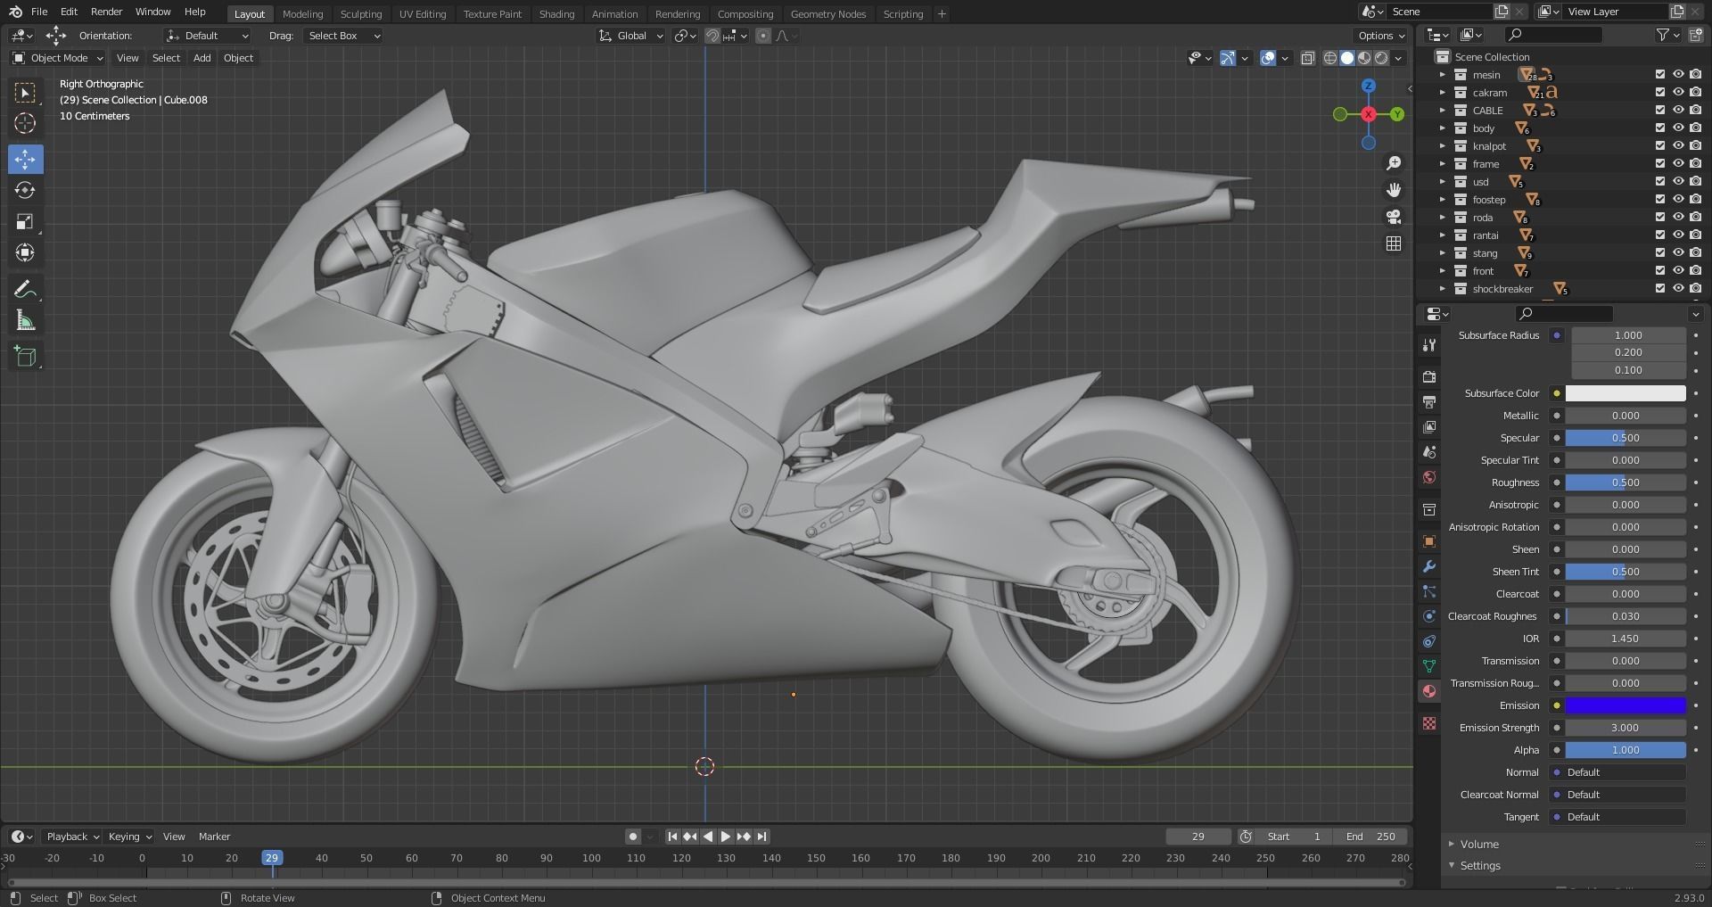Expand the shockbreaker collection
Image resolution: width=1712 pixels, height=907 pixels.
[1443, 289]
